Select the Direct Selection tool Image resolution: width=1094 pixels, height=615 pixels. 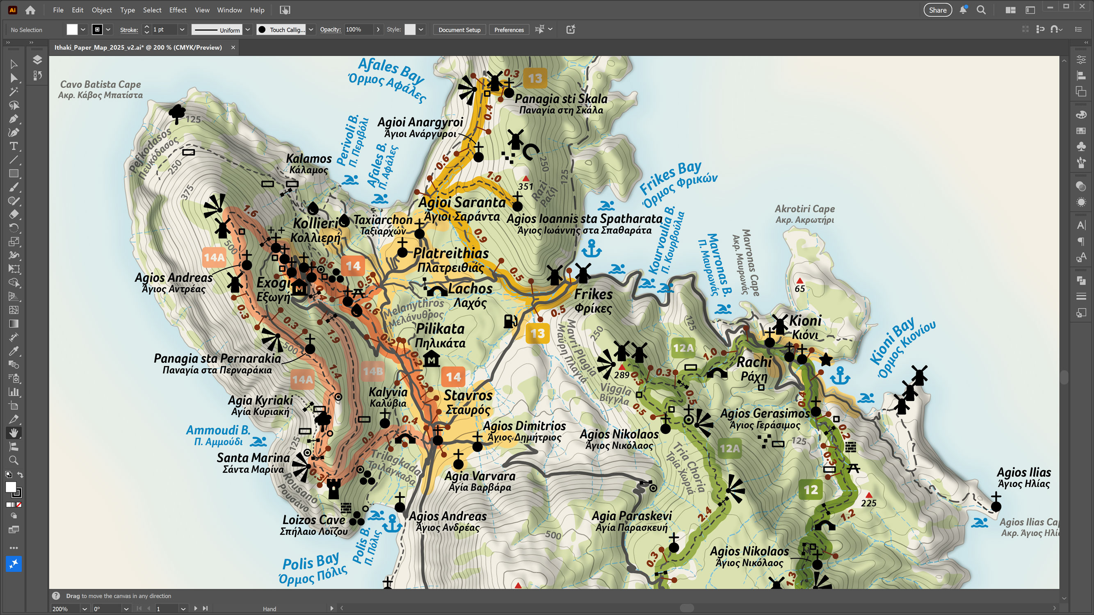(14, 77)
